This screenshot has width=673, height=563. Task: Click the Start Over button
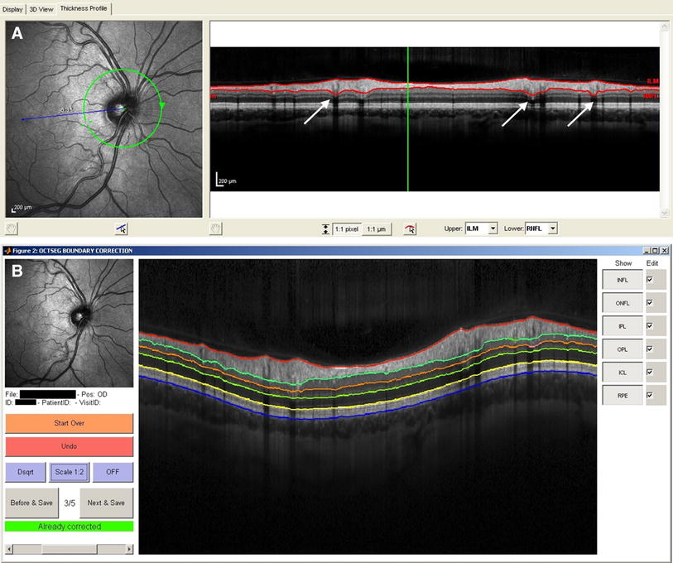tap(68, 424)
